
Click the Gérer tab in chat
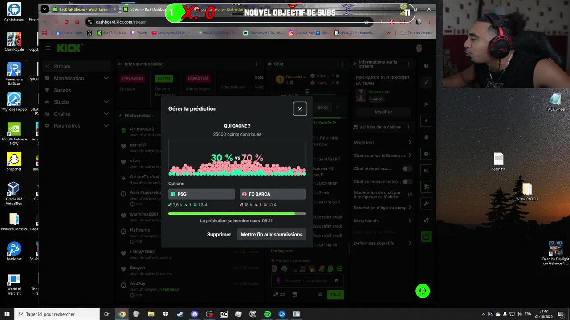[x=323, y=107]
